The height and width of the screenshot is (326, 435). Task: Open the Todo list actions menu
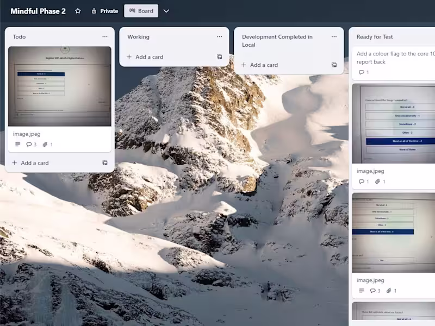click(x=105, y=36)
